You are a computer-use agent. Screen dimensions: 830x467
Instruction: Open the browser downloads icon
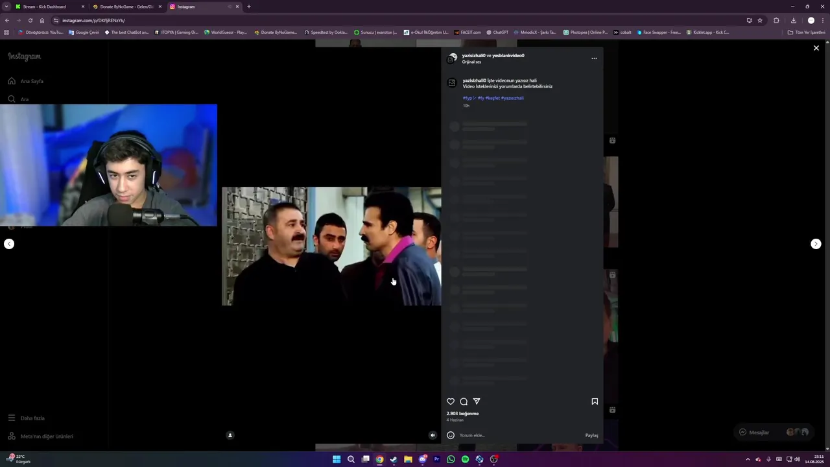[793, 20]
